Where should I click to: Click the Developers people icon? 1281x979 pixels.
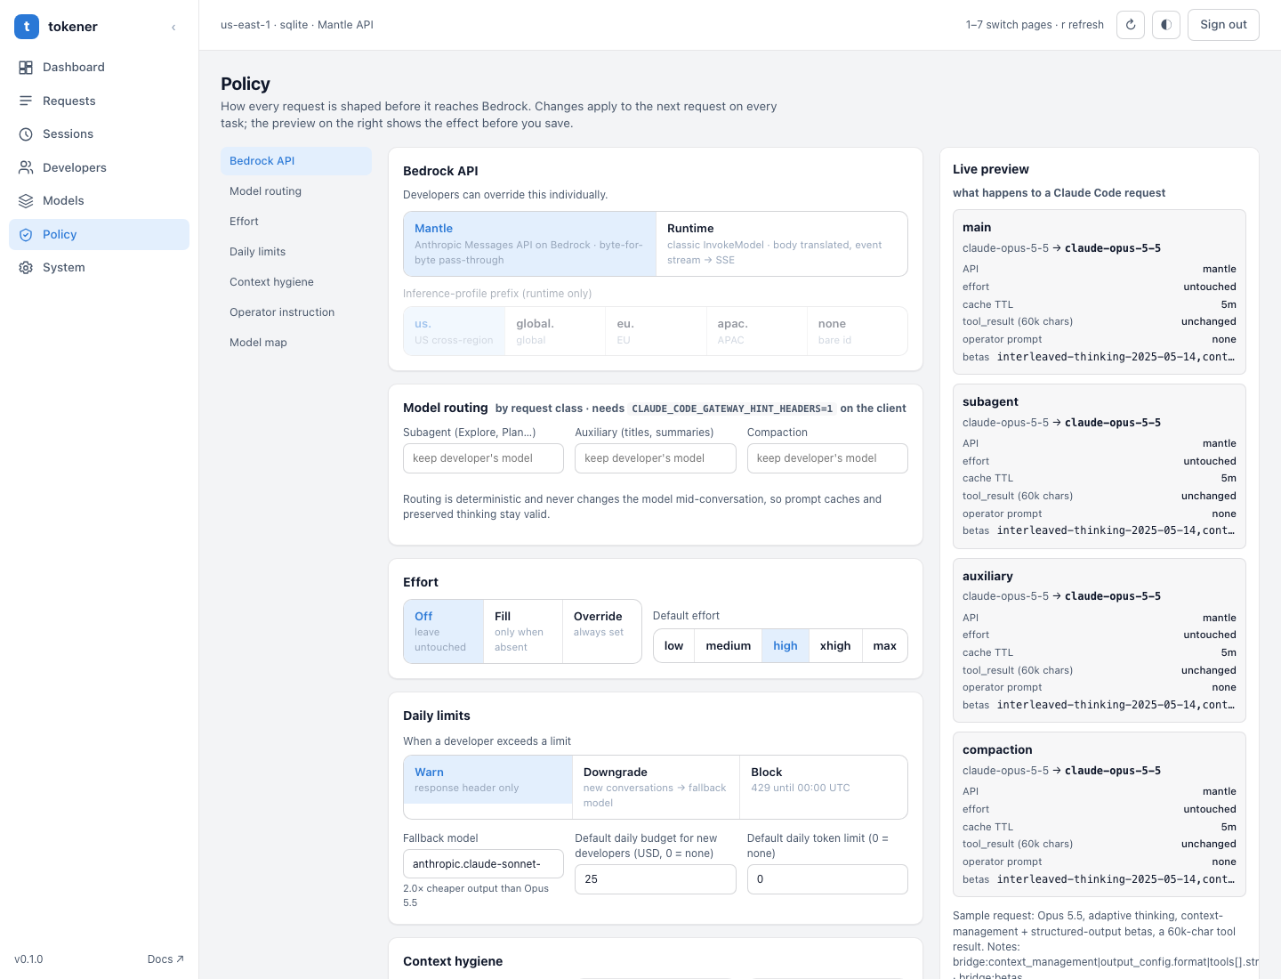(26, 167)
